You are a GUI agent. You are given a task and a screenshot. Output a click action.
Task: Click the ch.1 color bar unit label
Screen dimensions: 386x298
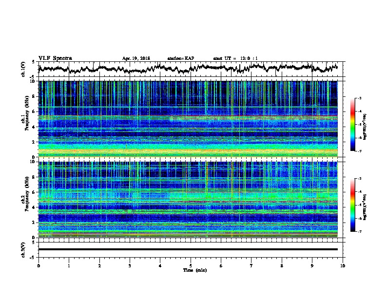coord(365,127)
